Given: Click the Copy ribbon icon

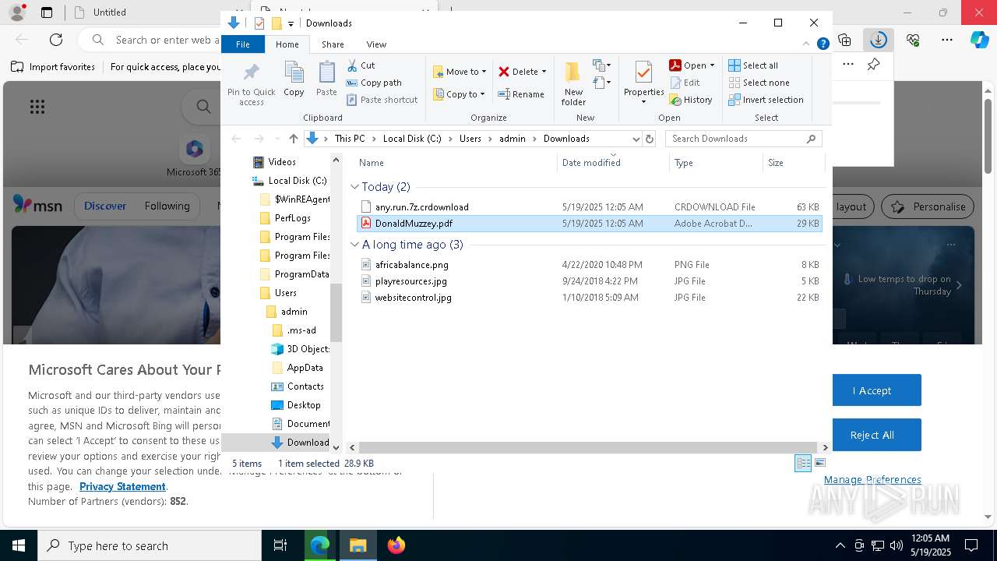Looking at the screenshot, I should tap(294, 79).
